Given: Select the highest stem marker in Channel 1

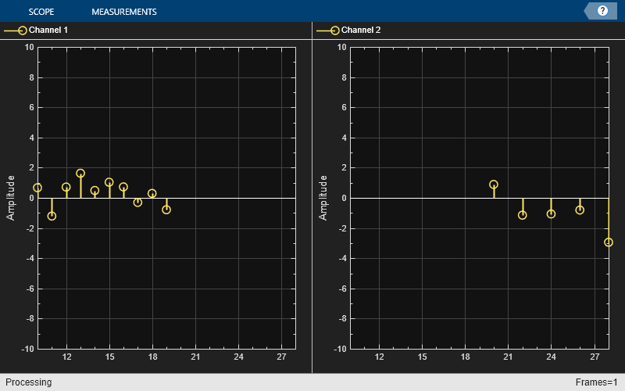Looking at the screenshot, I should (x=80, y=174).
